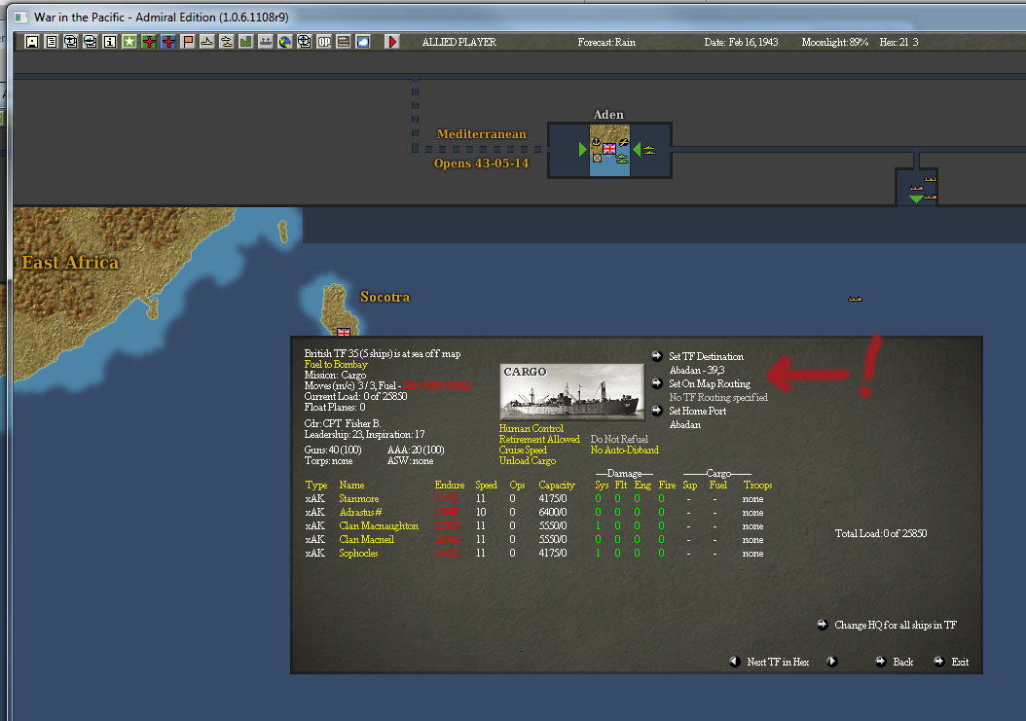The image size is (1026, 721).
Task: Click the 'Fuel to Bombay' TF name
Action: coord(336,365)
